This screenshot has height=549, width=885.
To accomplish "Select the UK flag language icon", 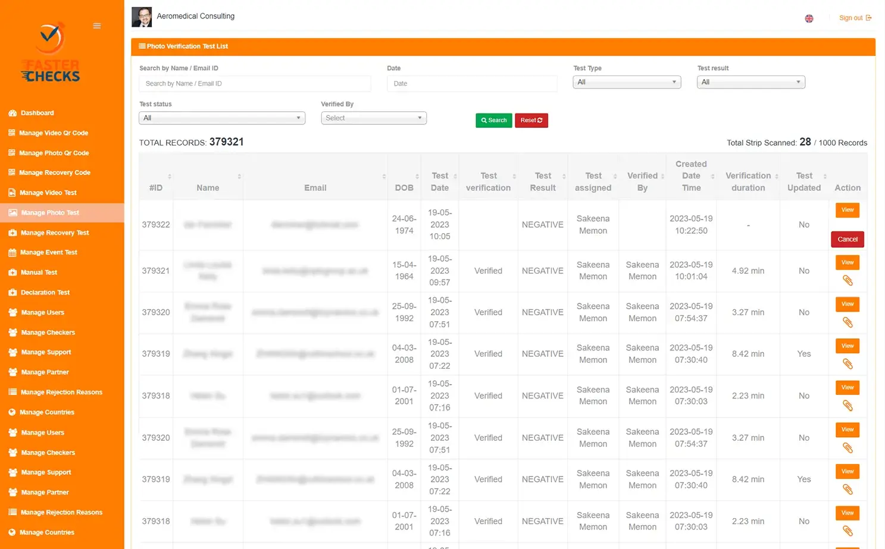I will coord(809,18).
